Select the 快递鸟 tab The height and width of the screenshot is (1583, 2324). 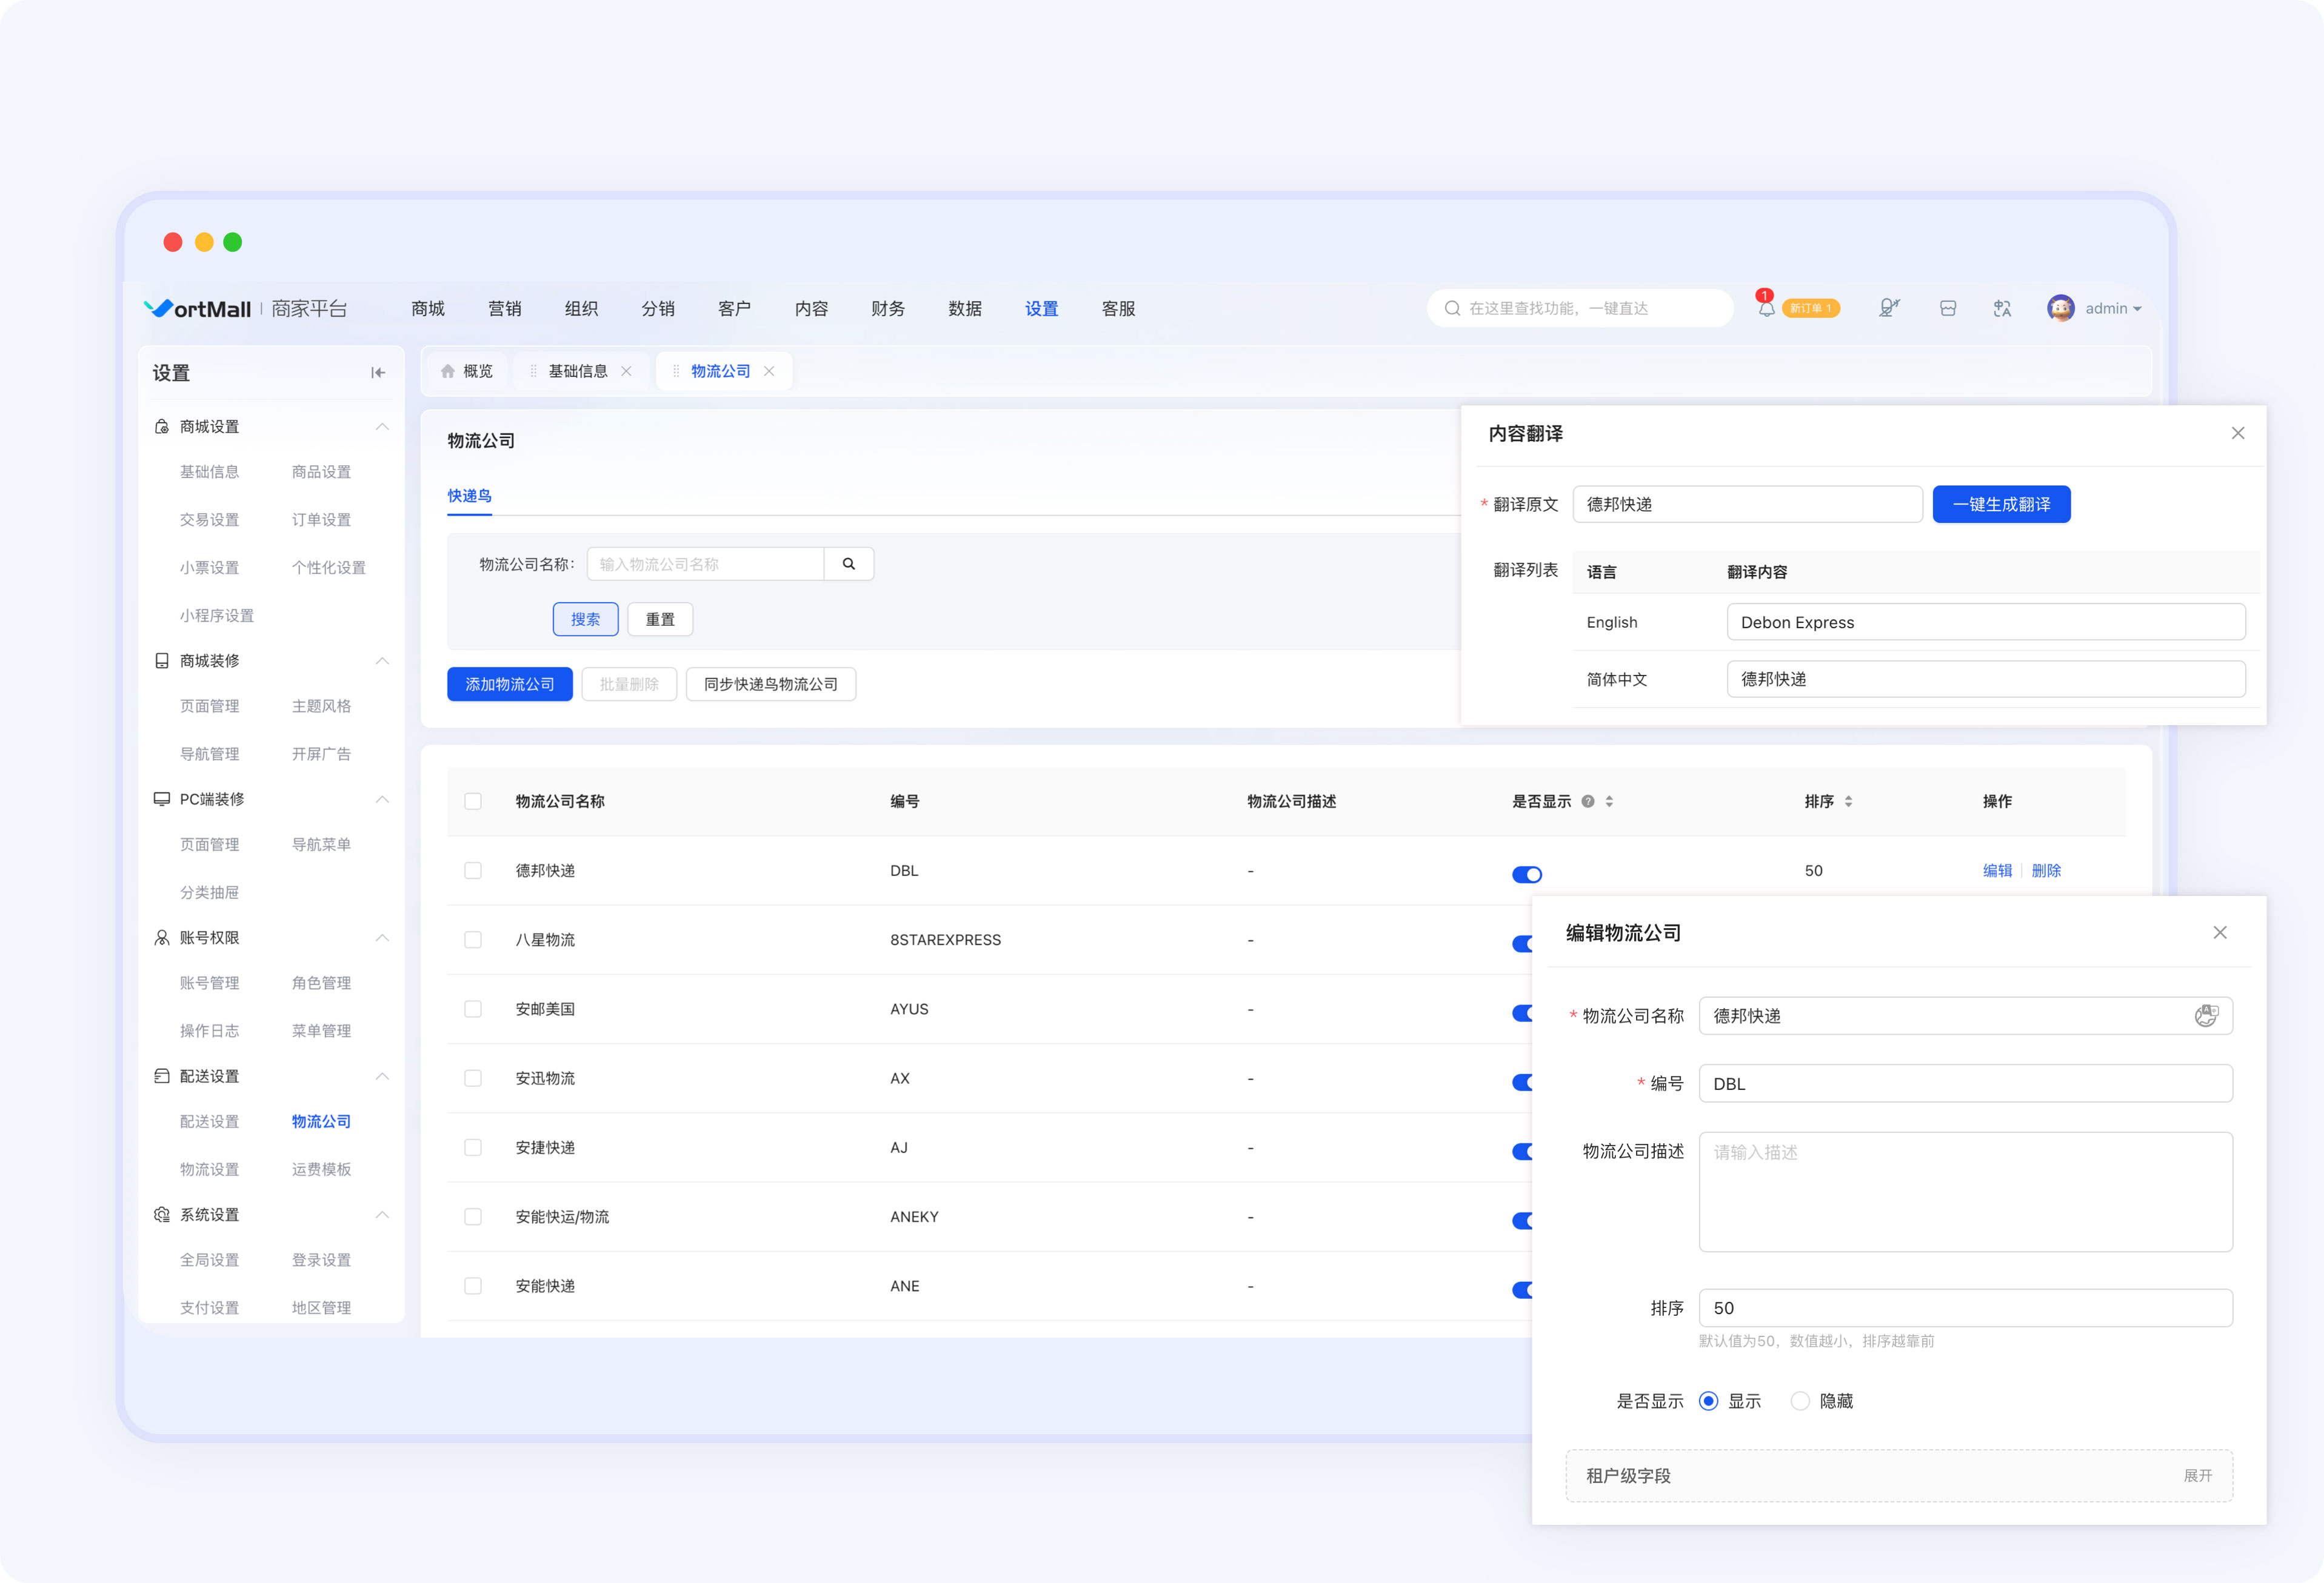click(469, 496)
